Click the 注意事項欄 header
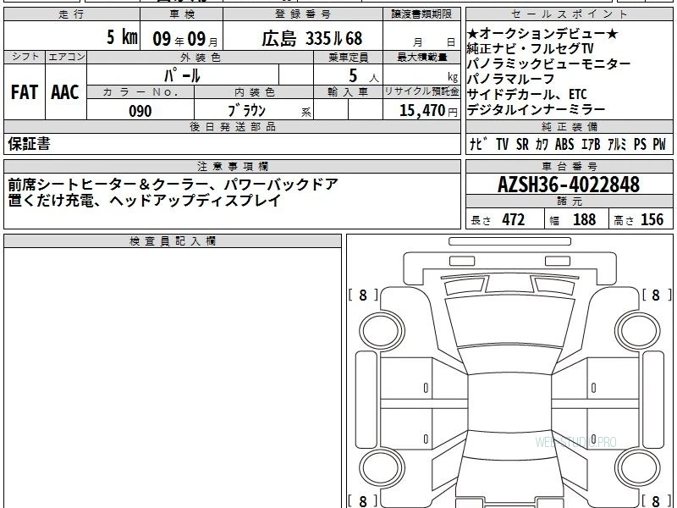The width and height of the screenshot is (677, 508). (232, 166)
